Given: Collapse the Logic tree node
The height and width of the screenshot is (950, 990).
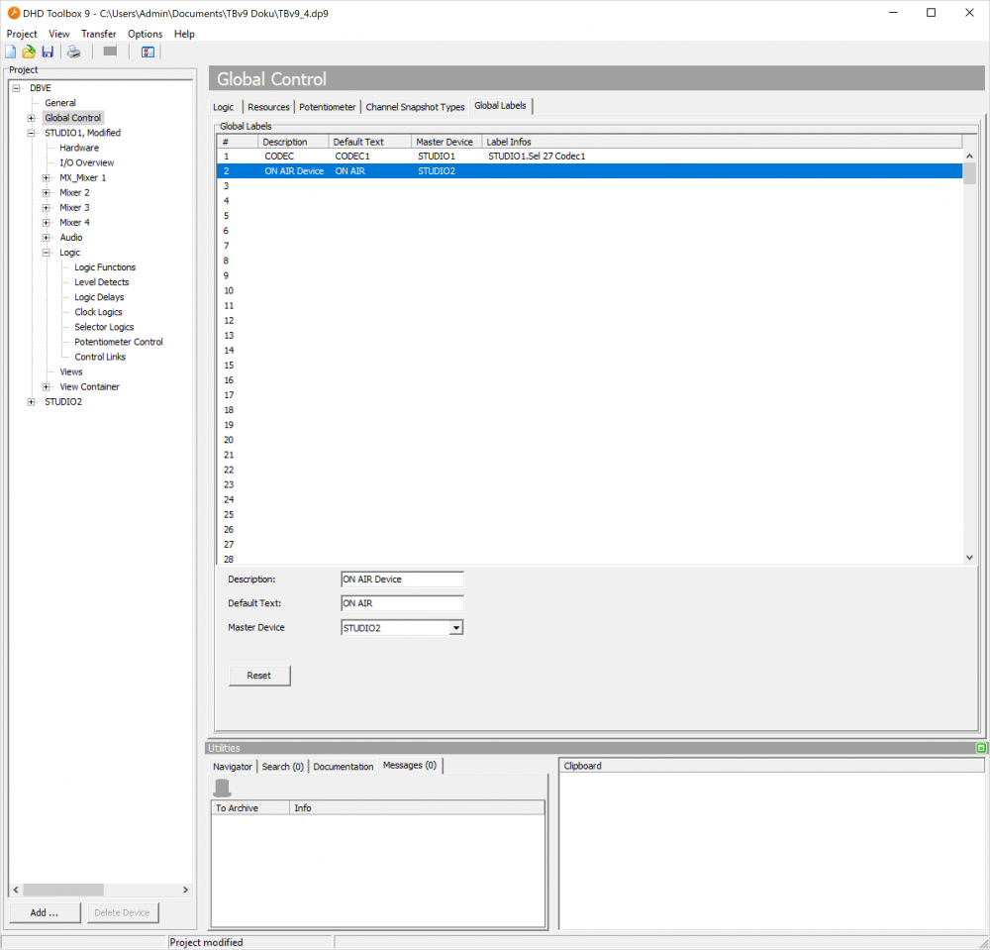Looking at the screenshot, I should (47, 253).
